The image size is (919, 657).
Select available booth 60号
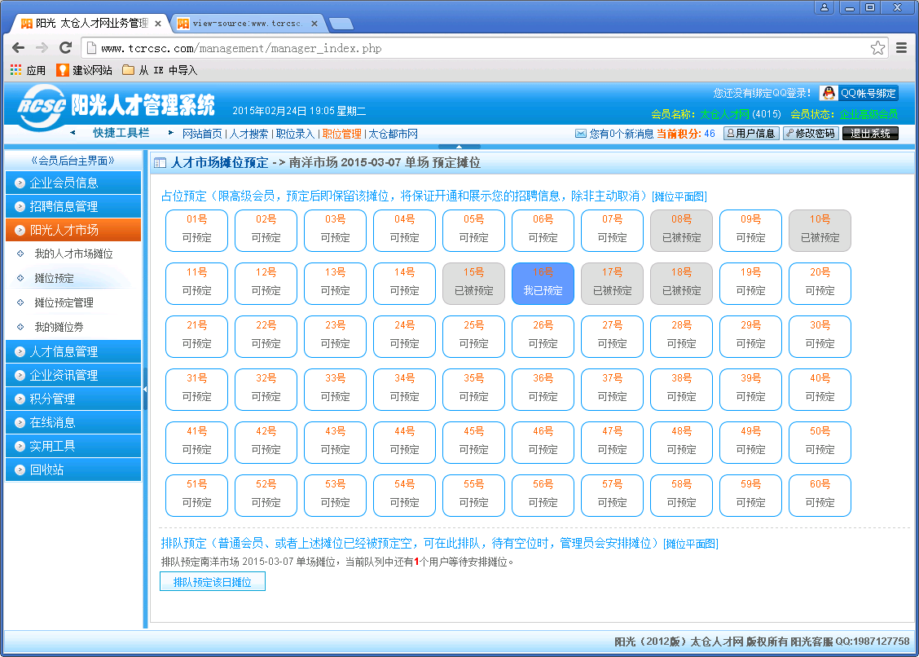point(820,496)
